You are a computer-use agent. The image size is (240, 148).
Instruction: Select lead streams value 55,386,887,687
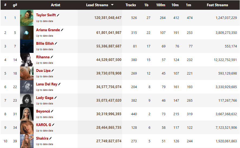[109, 46]
